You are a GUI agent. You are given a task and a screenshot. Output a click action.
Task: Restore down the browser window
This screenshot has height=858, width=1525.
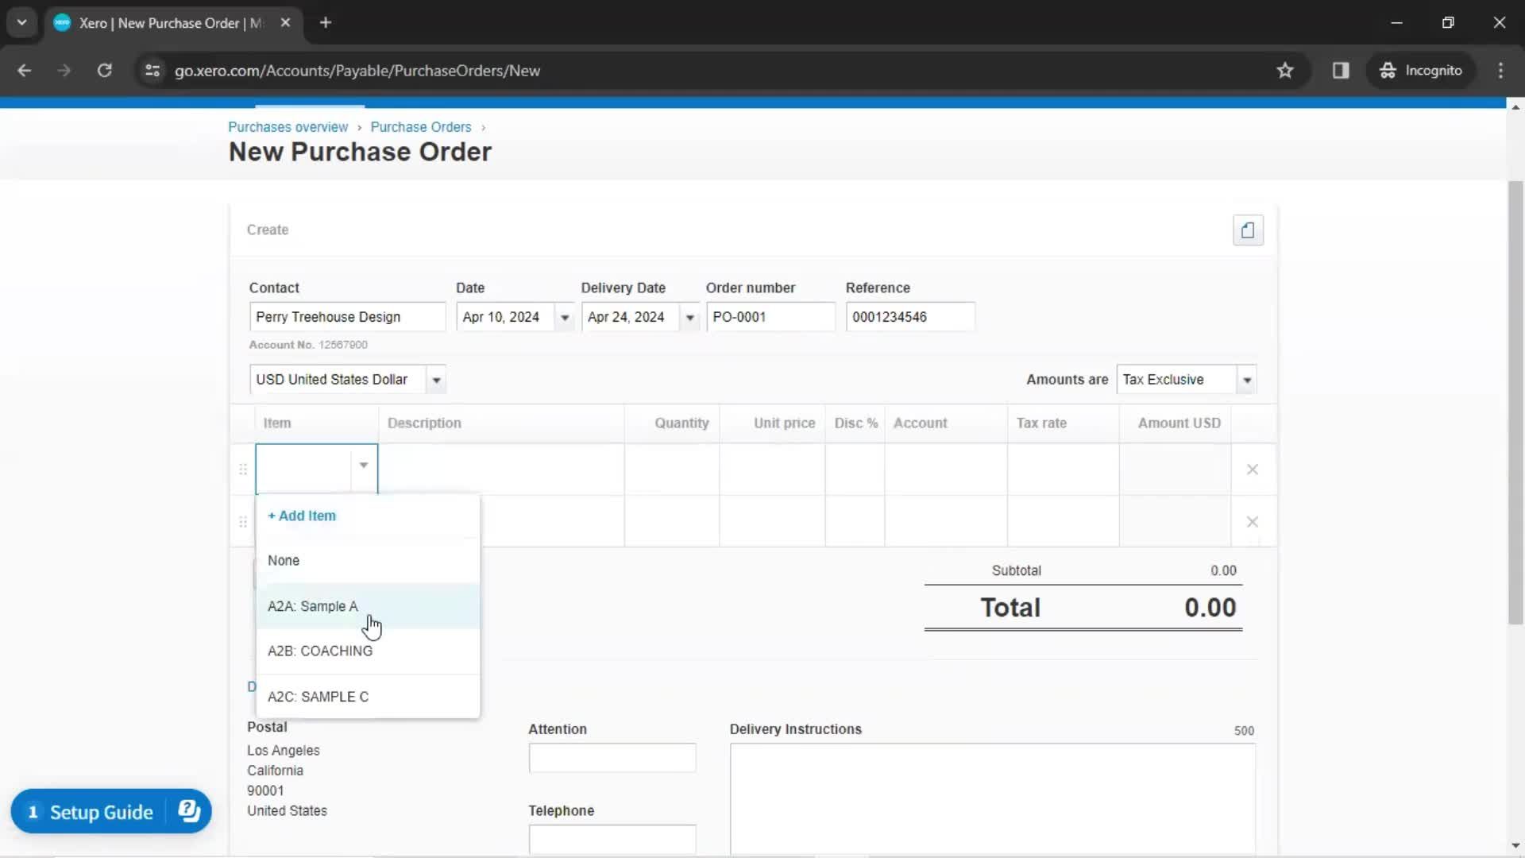click(x=1448, y=22)
